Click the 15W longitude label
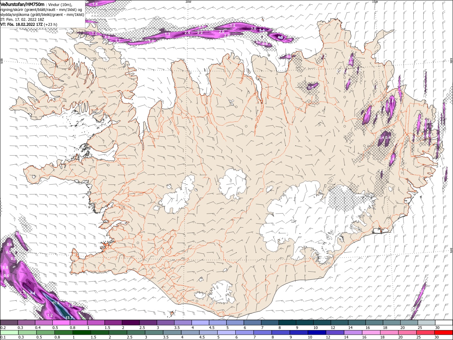This screenshot has height=340, width=453. click(x=375, y=2)
